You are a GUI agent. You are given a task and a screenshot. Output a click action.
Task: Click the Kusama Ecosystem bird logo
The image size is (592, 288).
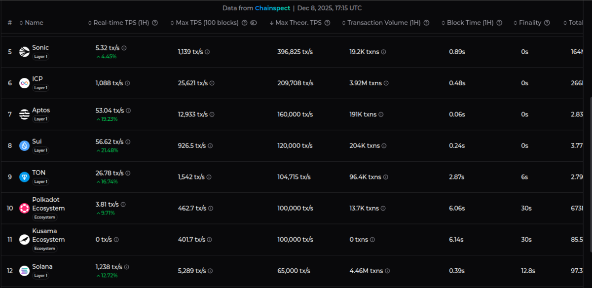(x=23, y=239)
